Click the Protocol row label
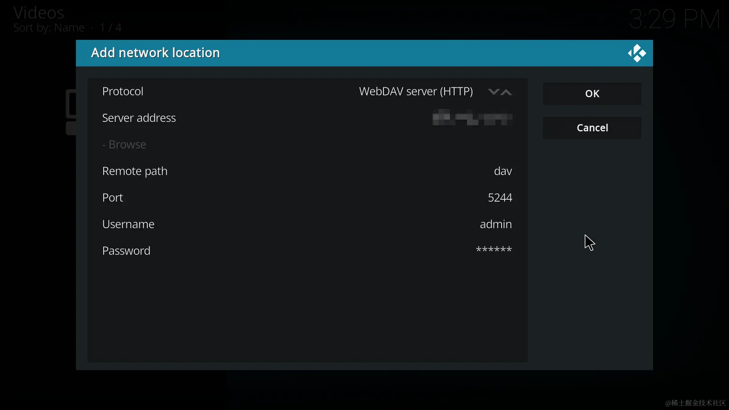The width and height of the screenshot is (729, 410). (x=123, y=91)
